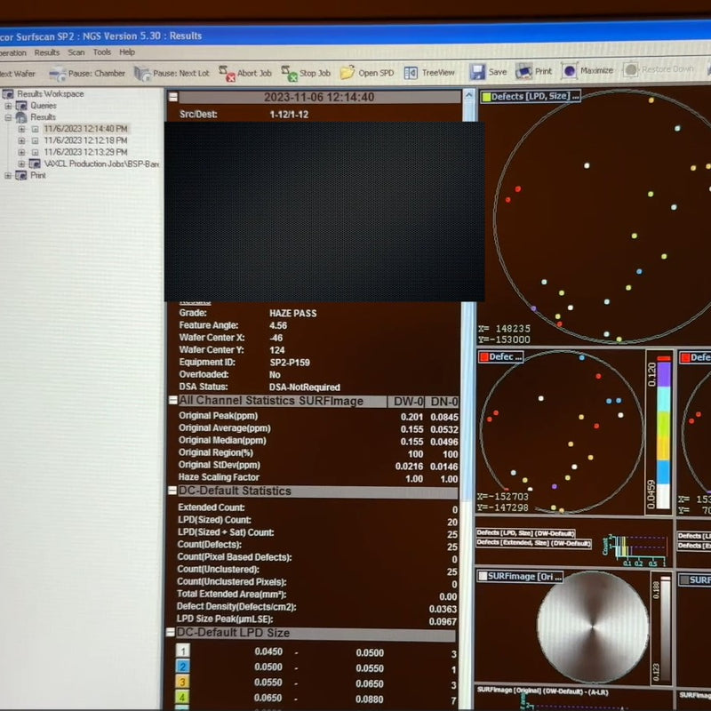Click the Pause: Chamber toolbar icon
This screenshot has width=711, height=711.
(x=59, y=73)
